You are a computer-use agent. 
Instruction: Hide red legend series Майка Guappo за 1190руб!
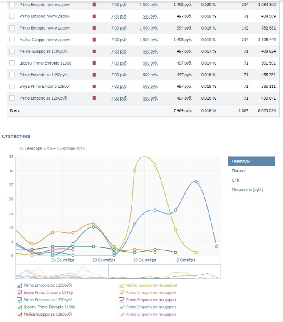coord(19,315)
